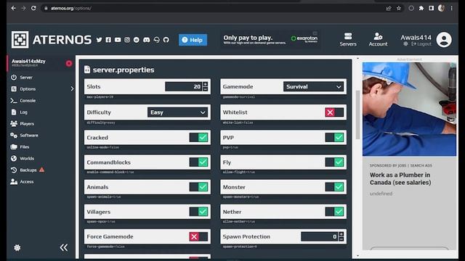Toggle the PVP switch
The width and height of the screenshot is (465, 261).
[334, 137]
